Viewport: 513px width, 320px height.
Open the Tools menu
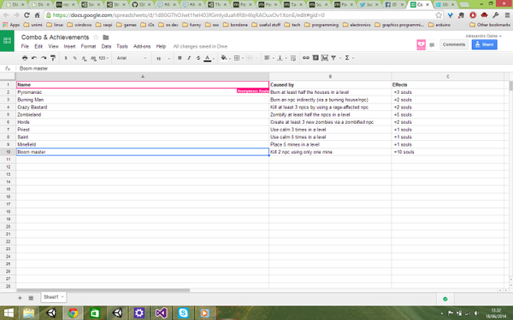122,46
